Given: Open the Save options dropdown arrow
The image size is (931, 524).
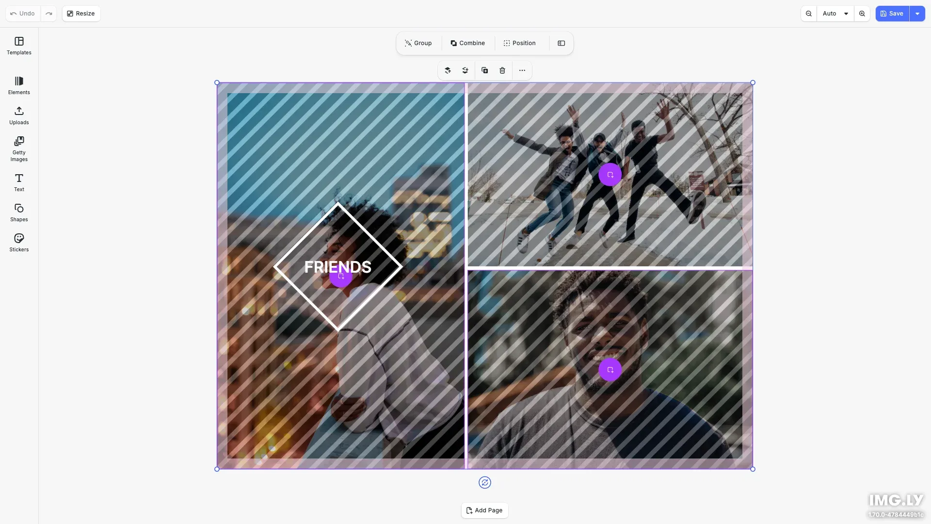Looking at the screenshot, I should [x=917, y=14].
